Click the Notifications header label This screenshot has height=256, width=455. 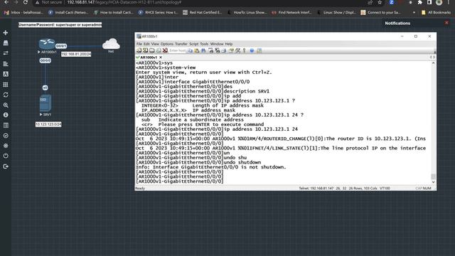coord(397,23)
